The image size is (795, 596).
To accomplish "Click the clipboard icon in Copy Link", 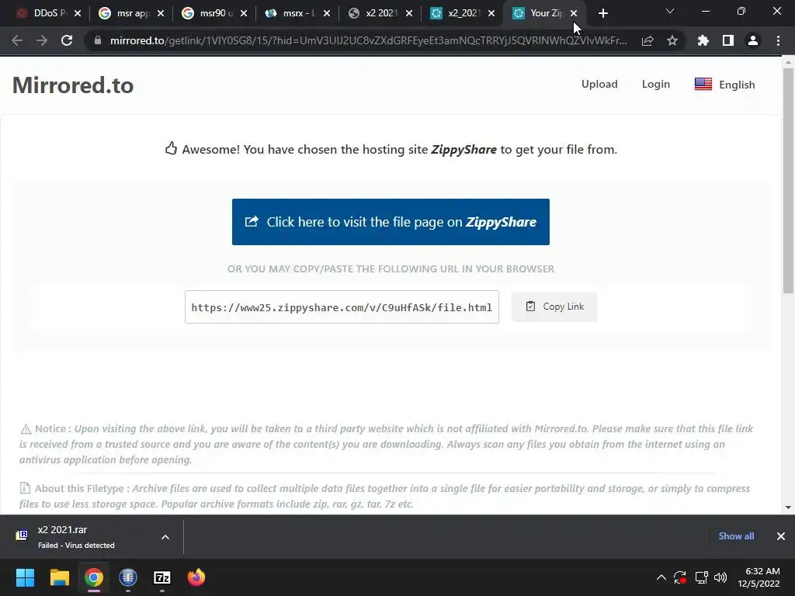I will 530,306.
